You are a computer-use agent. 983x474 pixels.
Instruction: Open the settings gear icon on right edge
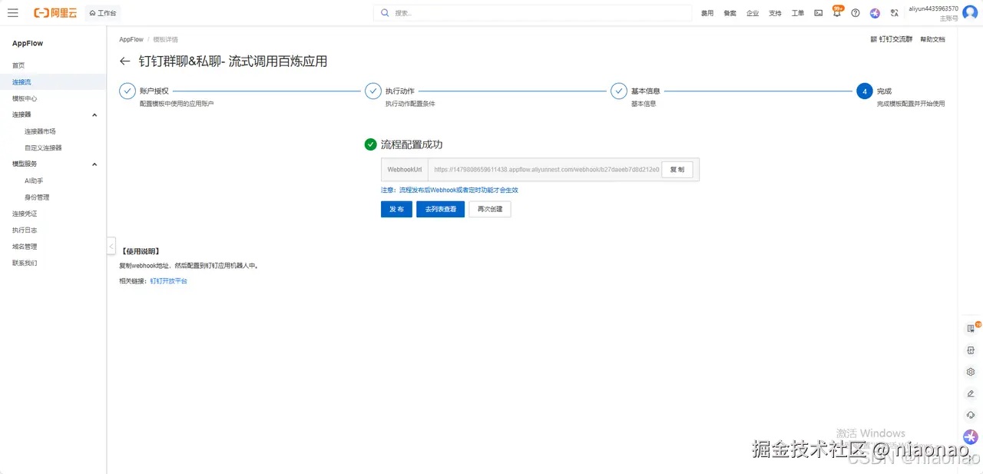pyautogui.click(x=970, y=372)
